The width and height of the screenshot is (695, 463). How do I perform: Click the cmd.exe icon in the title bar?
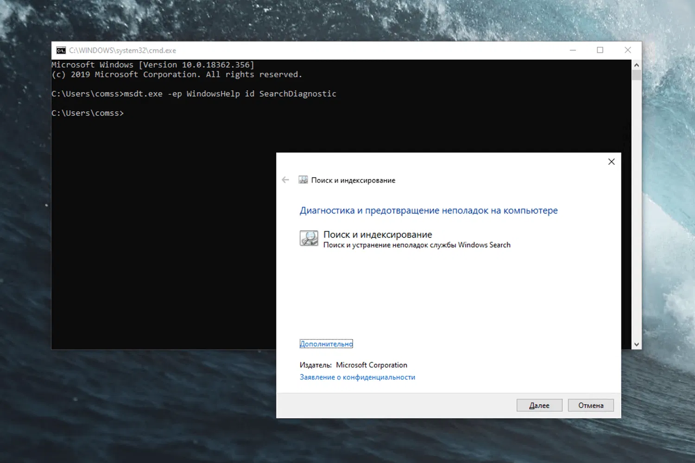[61, 51]
